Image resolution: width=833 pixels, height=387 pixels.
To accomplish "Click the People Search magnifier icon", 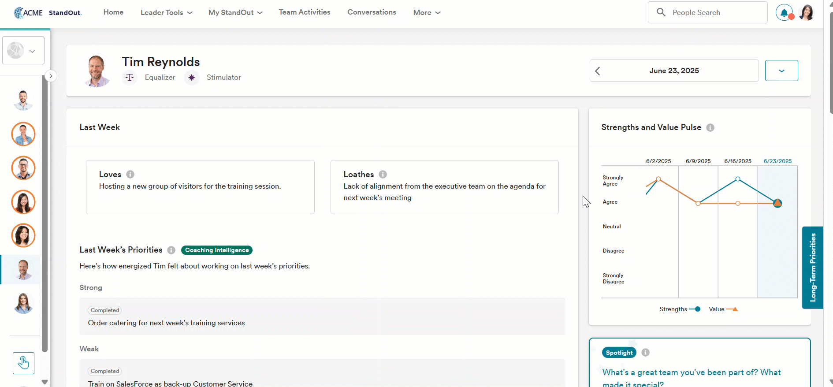I will 661,12.
